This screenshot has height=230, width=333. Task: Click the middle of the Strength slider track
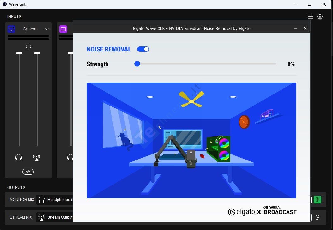coord(205,64)
